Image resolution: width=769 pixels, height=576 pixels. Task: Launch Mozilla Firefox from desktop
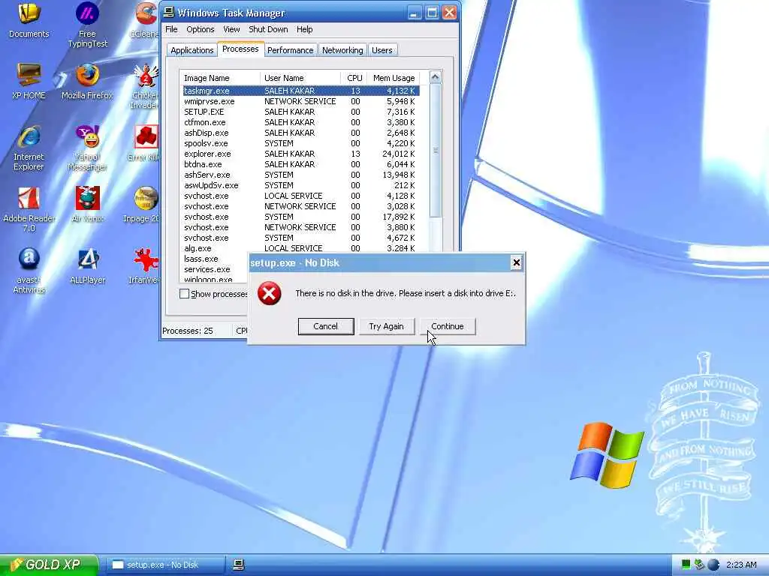pyautogui.click(x=87, y=81)
